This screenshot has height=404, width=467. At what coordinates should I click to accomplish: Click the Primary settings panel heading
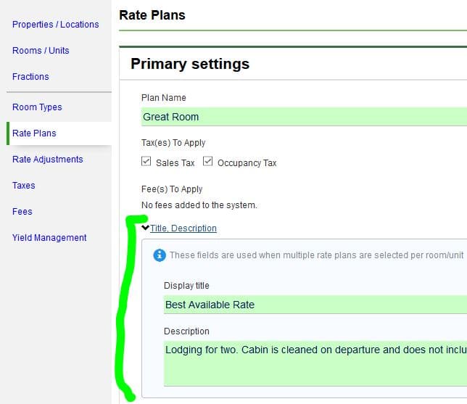(190, 64)
